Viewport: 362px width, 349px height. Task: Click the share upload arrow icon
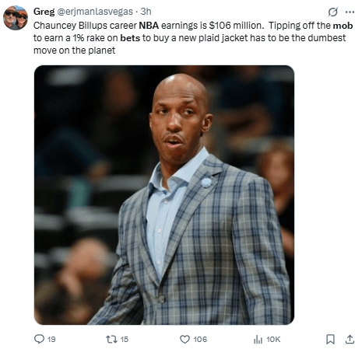click(350, 339)
